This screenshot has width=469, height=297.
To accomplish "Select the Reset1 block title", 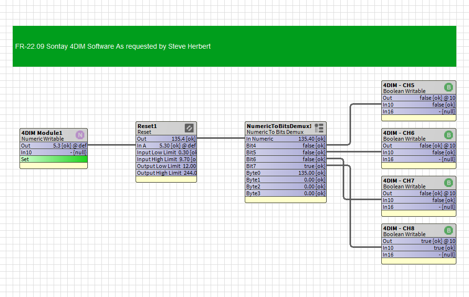I will (147, 126).
